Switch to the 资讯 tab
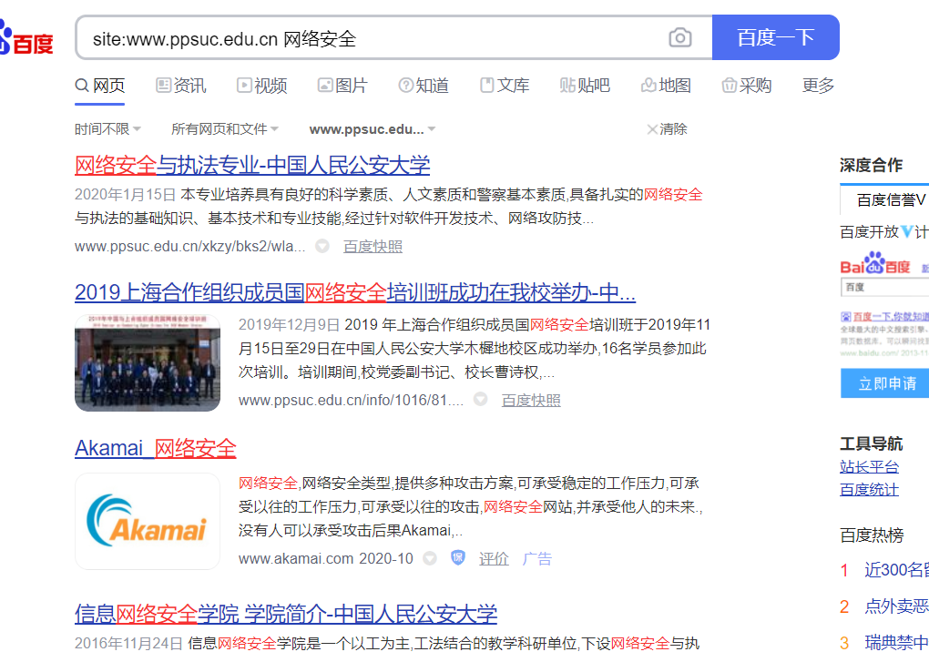This screenshot has width=929, height=652. click(x=180, y=86)
